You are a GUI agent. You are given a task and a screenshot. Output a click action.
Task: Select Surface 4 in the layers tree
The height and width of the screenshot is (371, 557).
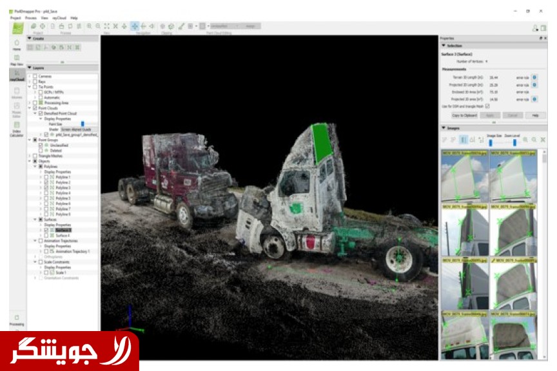coord(63,236)
